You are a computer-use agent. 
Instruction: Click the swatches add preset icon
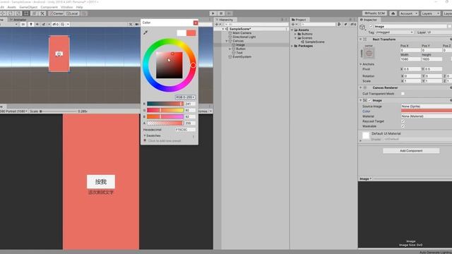[145, 140]
